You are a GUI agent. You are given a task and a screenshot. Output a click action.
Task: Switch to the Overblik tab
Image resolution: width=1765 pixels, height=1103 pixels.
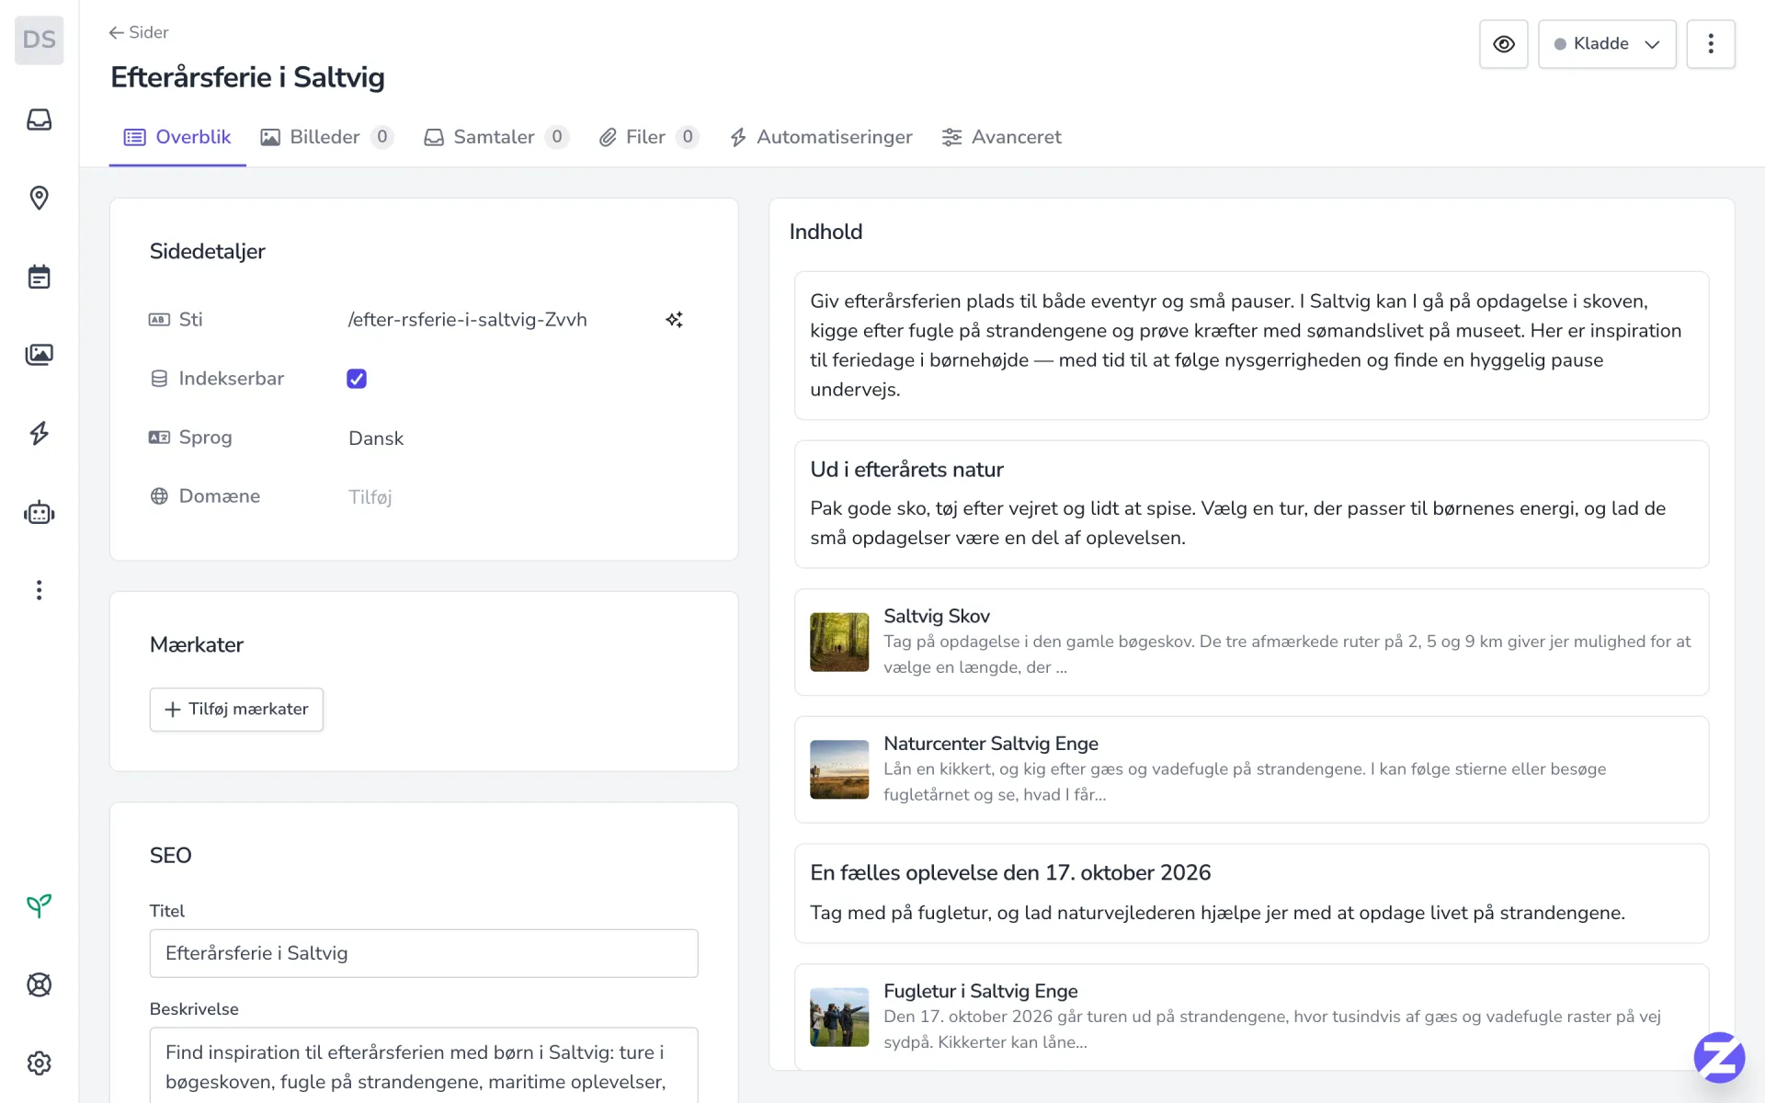tap(177, 137)
